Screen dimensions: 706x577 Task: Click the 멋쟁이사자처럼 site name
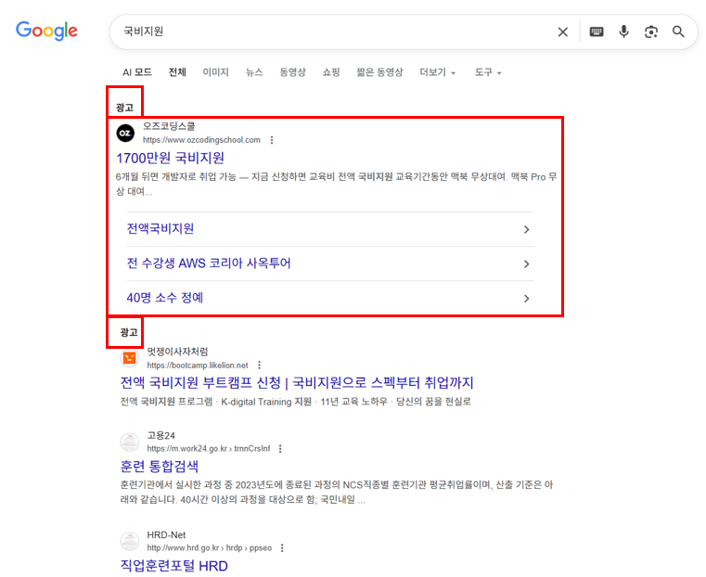point(177,351)
